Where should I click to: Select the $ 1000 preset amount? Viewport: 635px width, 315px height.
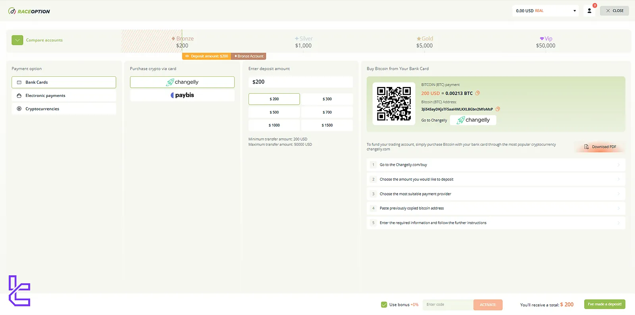click(274, 125)
